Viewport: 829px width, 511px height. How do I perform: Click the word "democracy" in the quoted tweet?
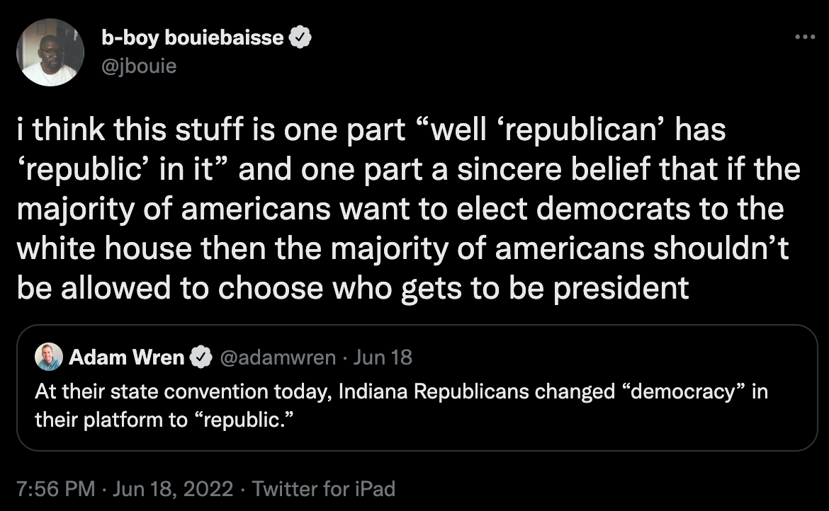point(687,392)
